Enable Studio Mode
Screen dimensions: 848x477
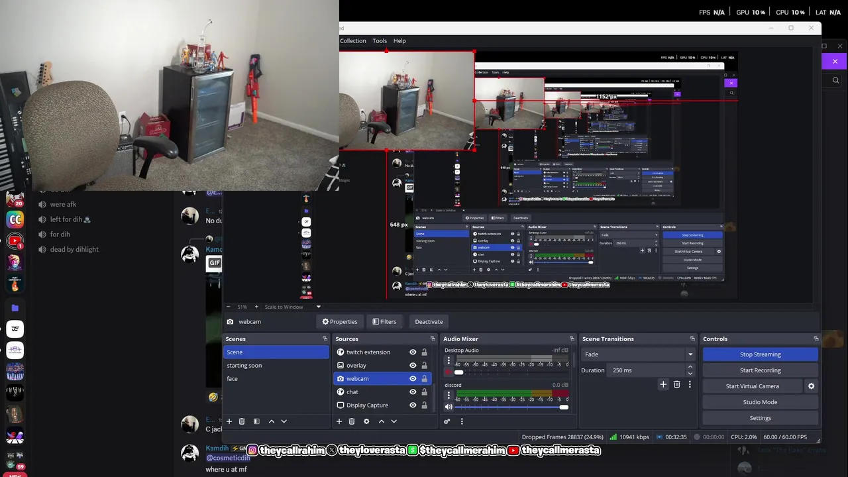tap(761, 402)
